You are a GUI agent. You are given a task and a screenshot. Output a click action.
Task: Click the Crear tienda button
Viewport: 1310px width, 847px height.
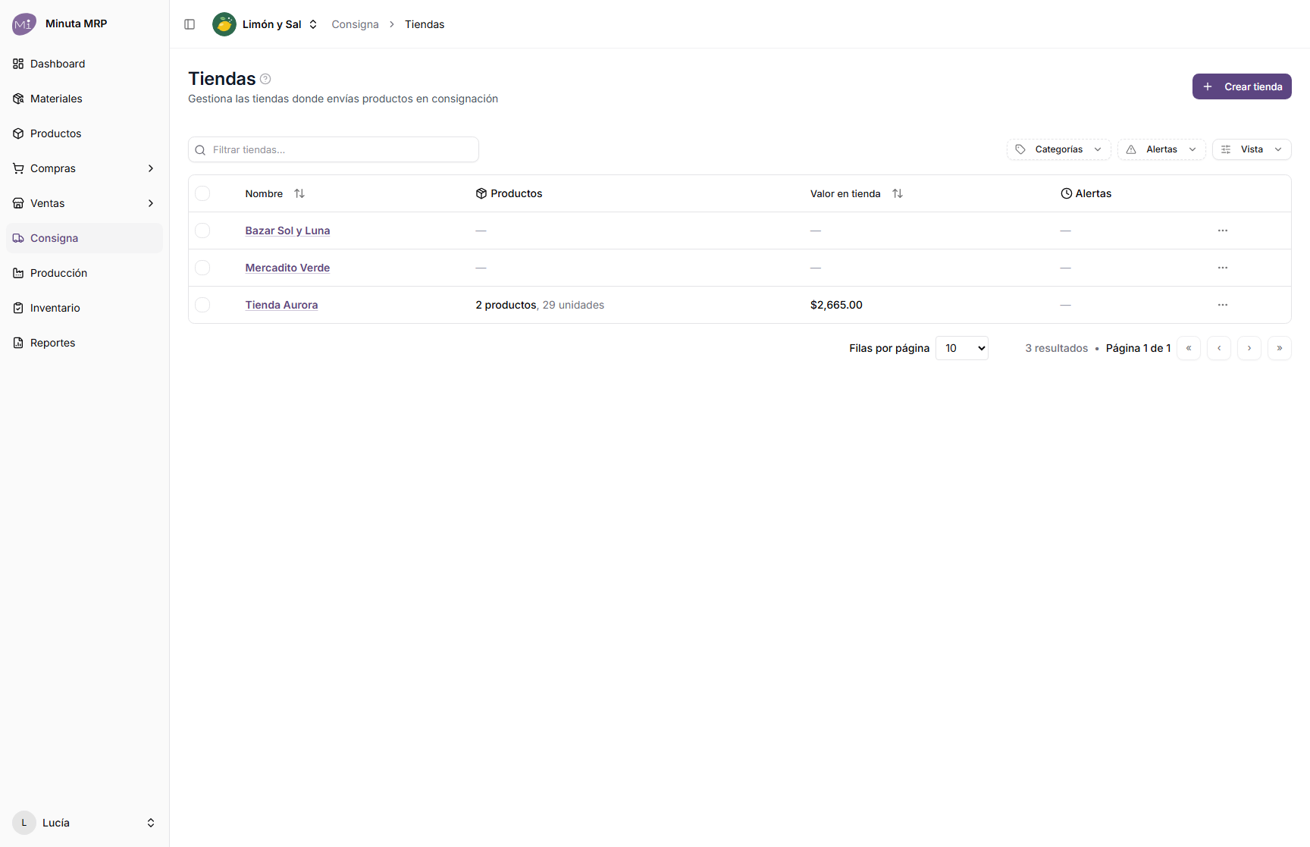click(x=1242, y=86)
